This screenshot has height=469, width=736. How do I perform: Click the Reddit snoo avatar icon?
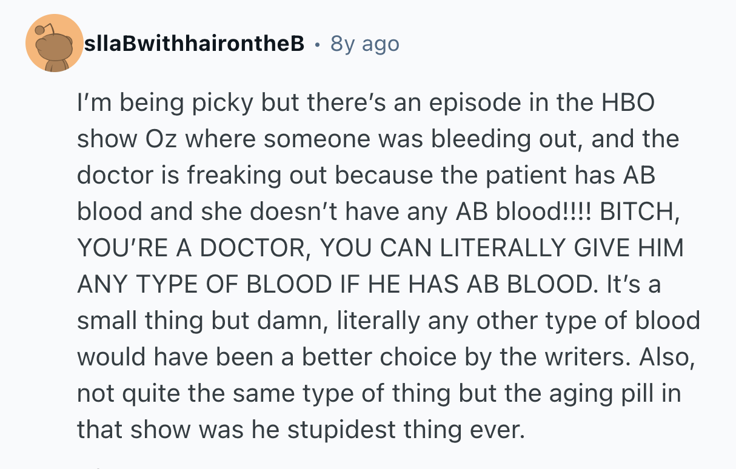[x=55, y=44]
